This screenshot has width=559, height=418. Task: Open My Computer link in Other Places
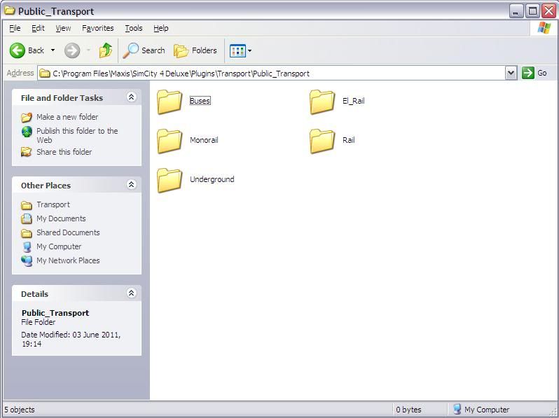click(x=59, y=246)
